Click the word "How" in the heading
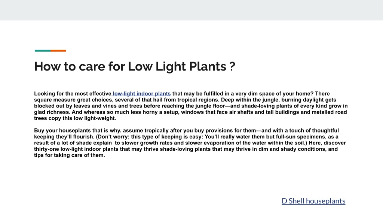The height and width of the screenshot is (215, 383). [48, 66]
